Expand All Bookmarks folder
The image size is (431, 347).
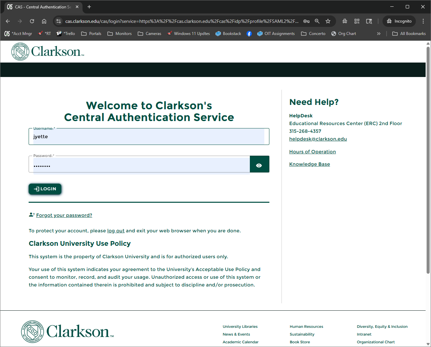tap(409, 34)
